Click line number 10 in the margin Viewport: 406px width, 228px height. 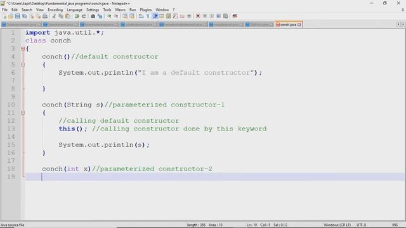11,104
